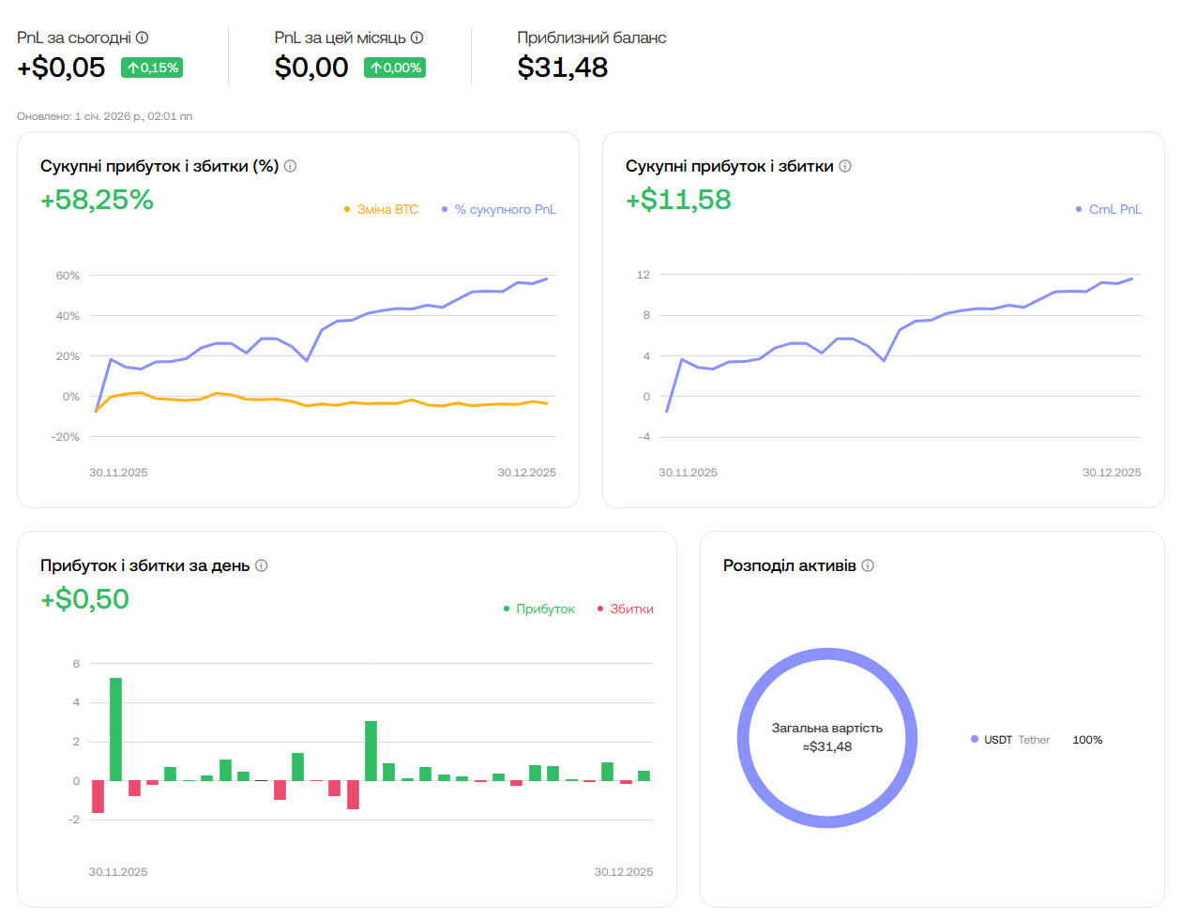
Task: Click info icon next to PnL за сьогодні
Action: 142,38
